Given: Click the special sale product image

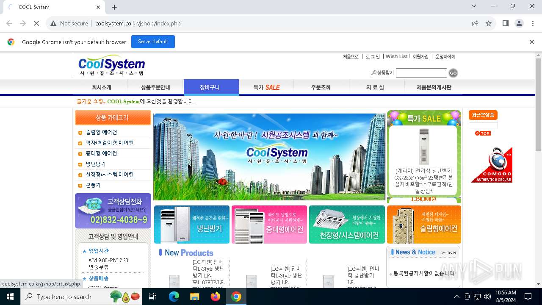Looking at the screenshot, I should tap(424, 146).
